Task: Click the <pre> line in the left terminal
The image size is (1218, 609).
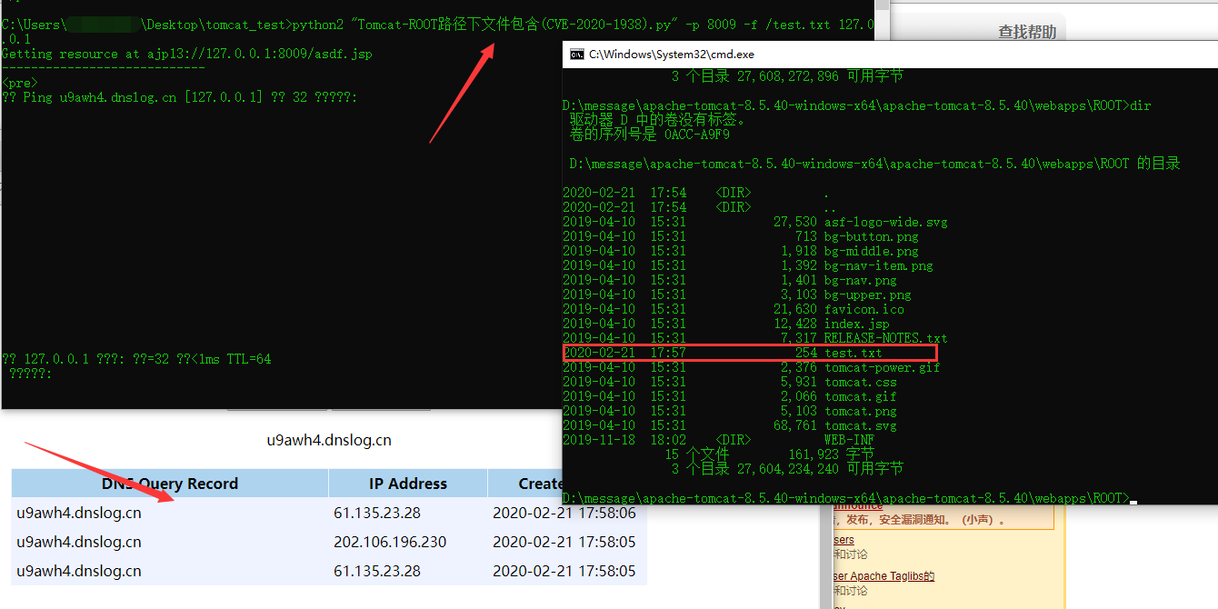Action: [x=20, y=83]
